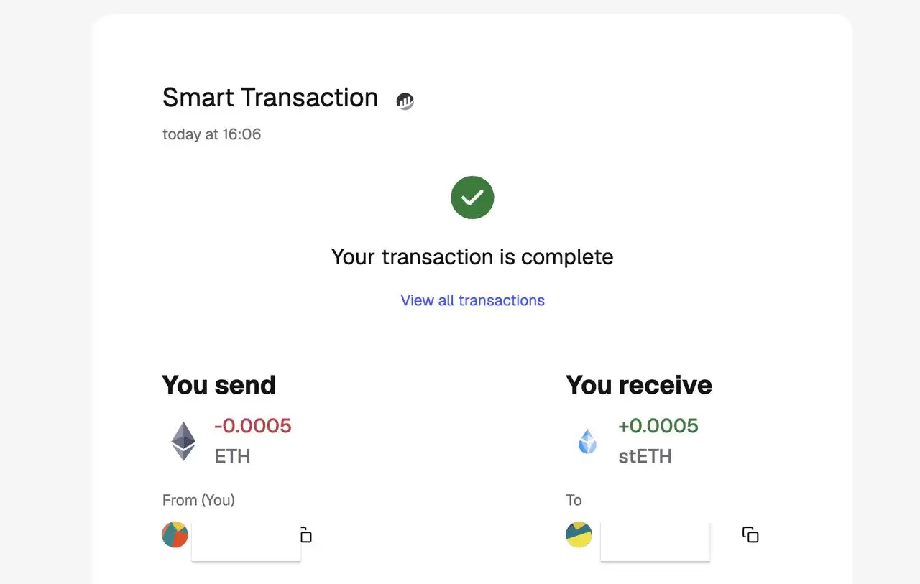Viewport: 920px width, 584px height.
Task: Click the You send heading
Action: tap(218, 385)
